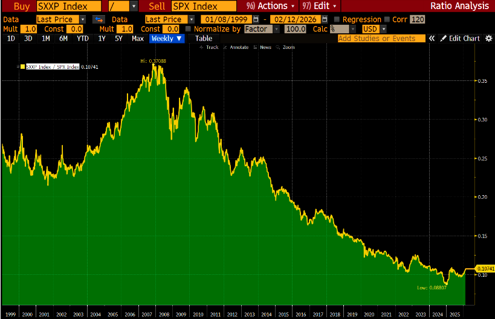495x319 pixels.
Task: Switch to the Table view tab
Action: click(x=204, y=38)
